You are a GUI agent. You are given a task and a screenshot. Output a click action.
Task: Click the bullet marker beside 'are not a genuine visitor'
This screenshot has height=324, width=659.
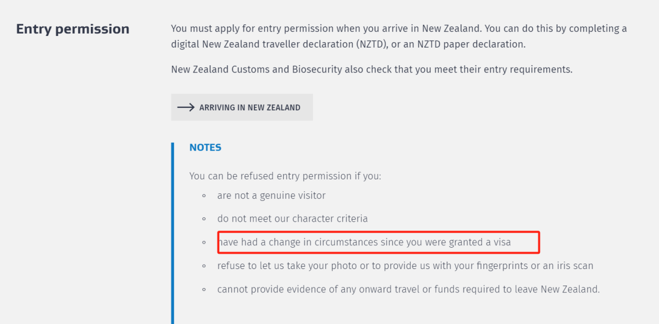coord(204,196)
